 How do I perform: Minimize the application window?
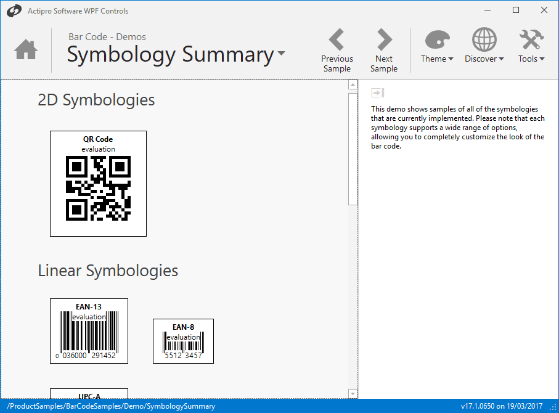488,10
